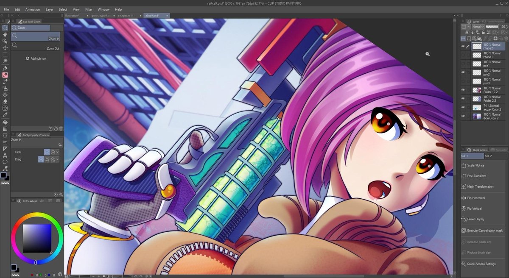The image size is (509, 278).
Task: Select main drawing color swatch in toolbar
Action: pyautogui.click(x=3, y=175)
